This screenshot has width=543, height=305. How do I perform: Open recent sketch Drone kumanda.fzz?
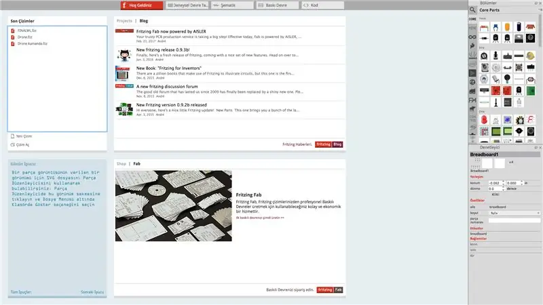[x=33, y=44]
